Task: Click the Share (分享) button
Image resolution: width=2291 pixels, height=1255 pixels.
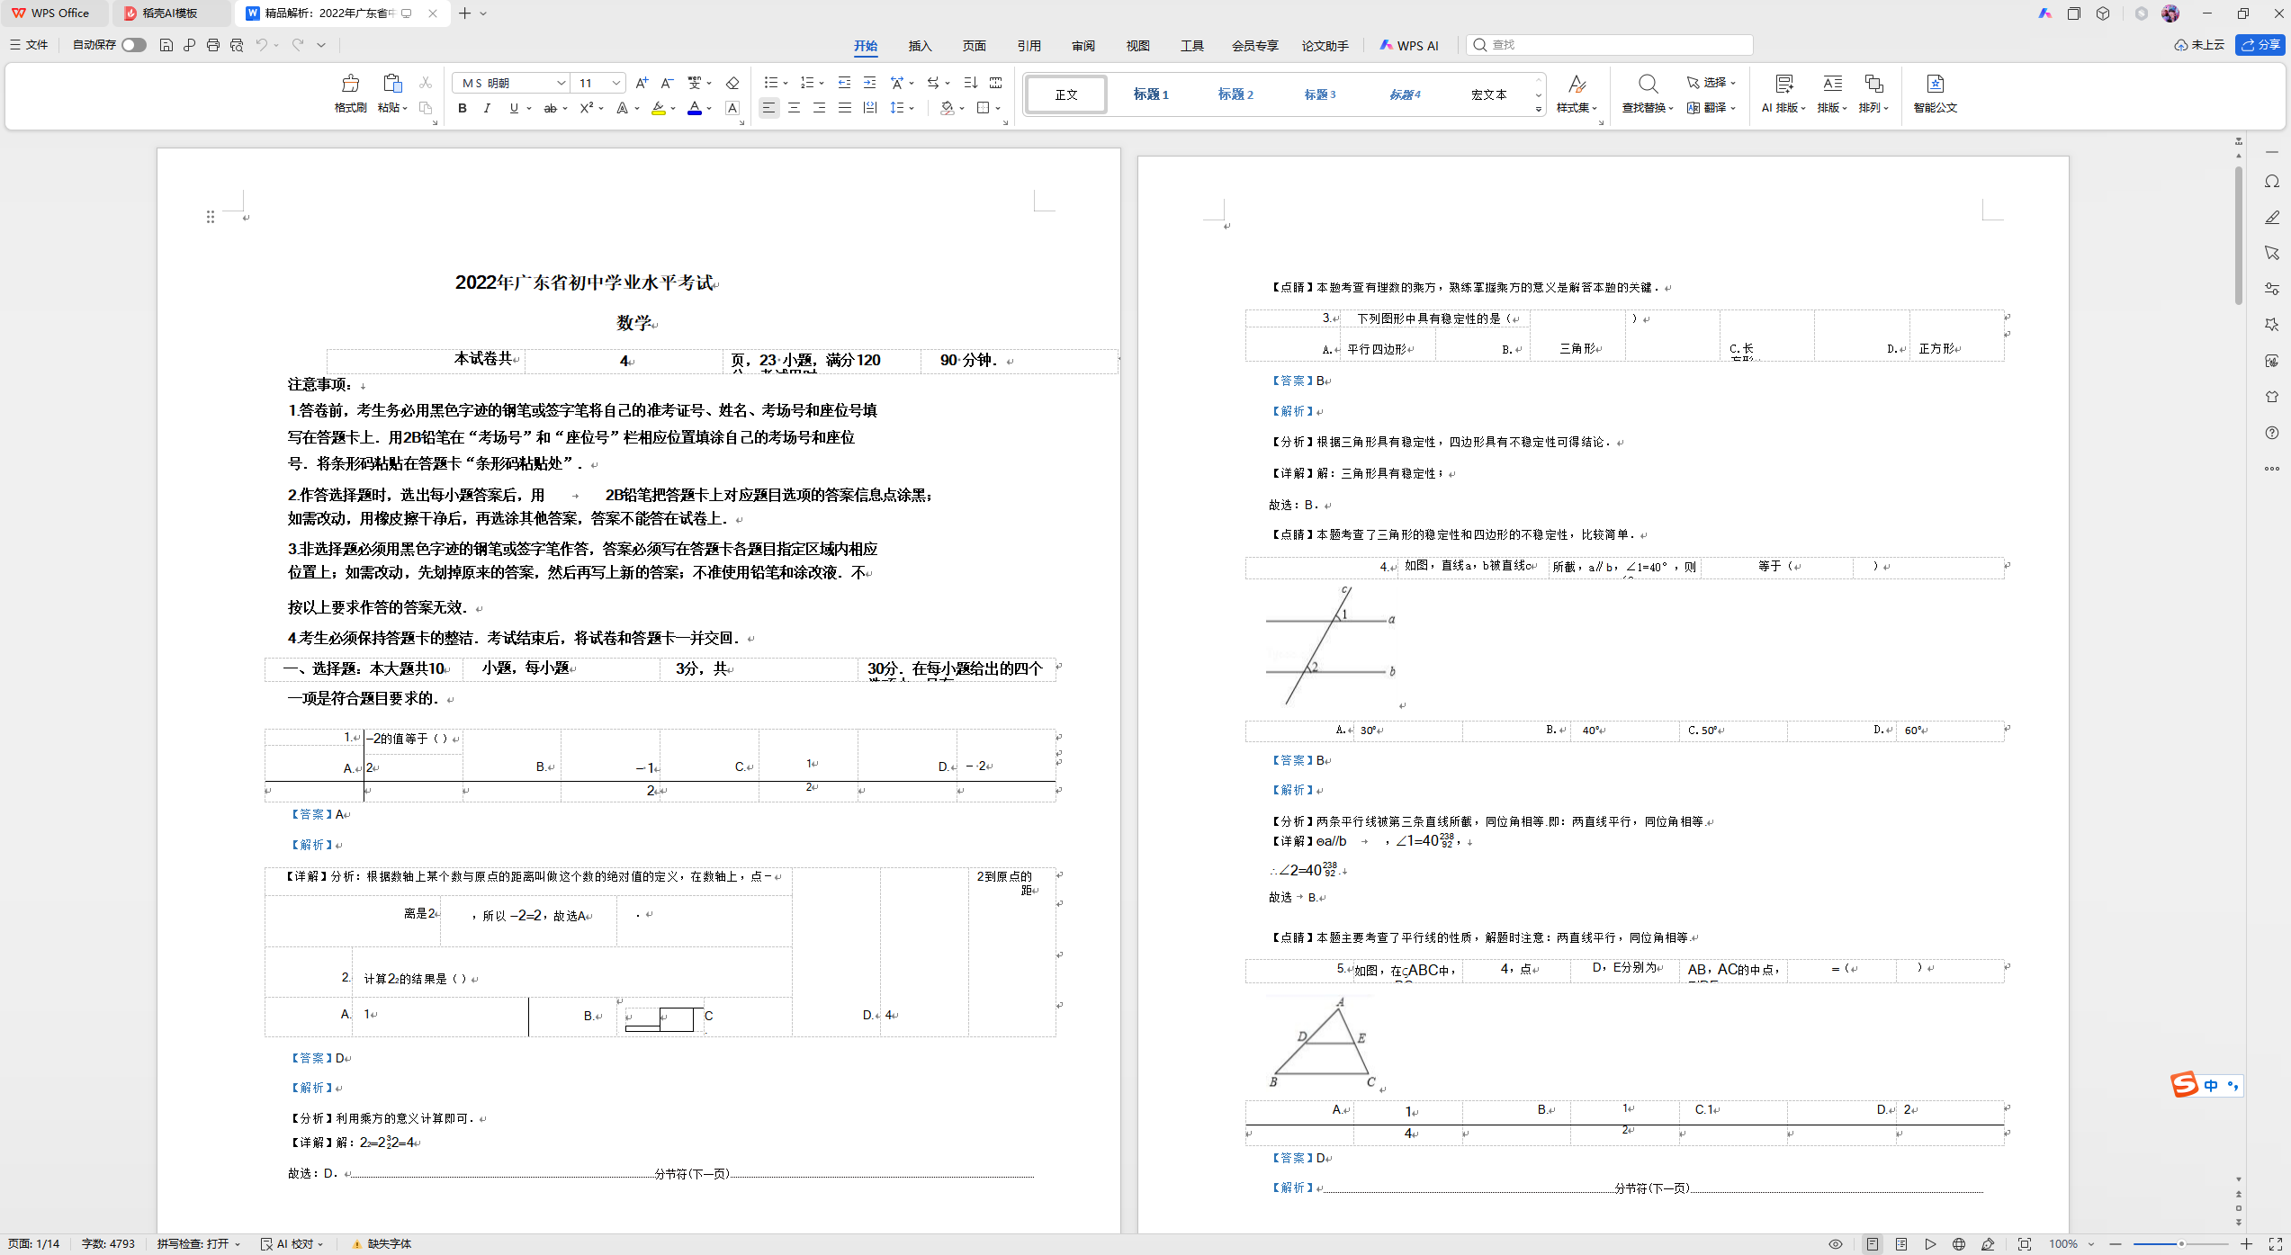Action: (x=2260, y=45)
